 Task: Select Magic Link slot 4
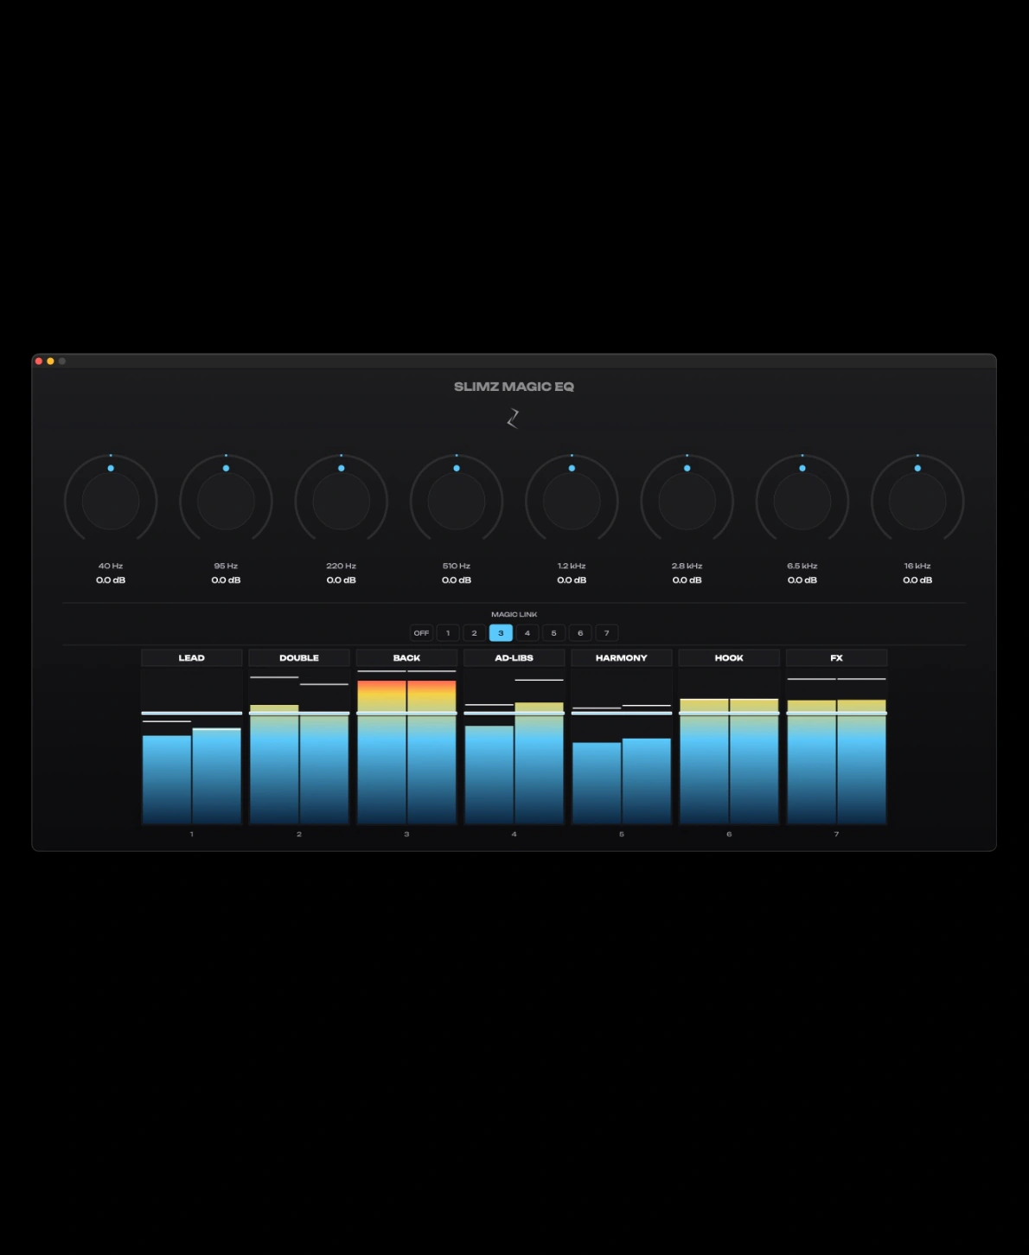pos(527,633)
